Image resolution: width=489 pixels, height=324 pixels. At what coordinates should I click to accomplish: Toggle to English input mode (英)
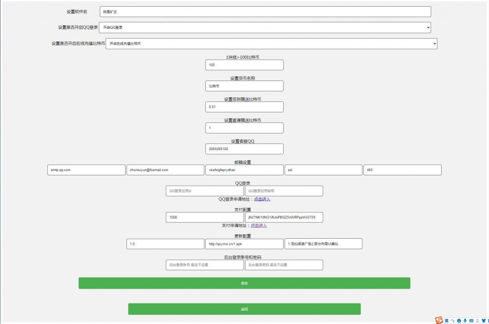coord(447,320)
